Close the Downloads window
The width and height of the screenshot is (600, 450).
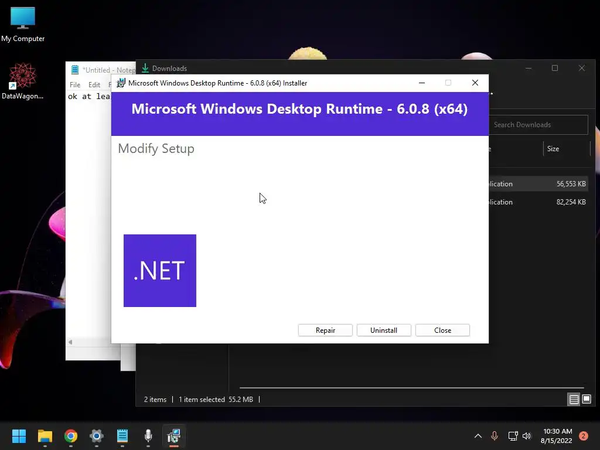(x=582, y=68)
